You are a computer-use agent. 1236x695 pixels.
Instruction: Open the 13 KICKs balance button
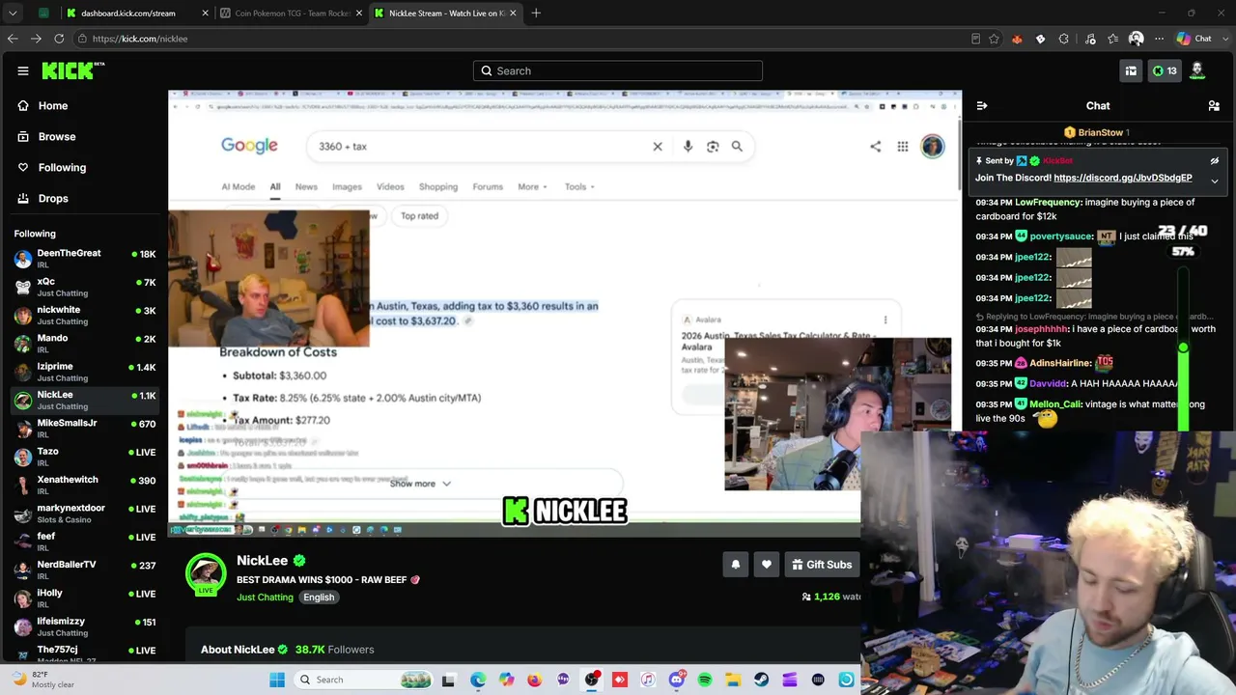pyautogui.click(x=1165, y=70)
